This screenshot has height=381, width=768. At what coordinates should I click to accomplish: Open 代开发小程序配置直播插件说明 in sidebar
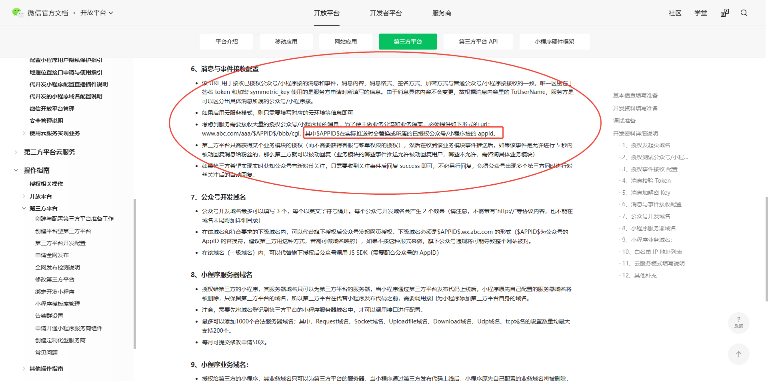point(69,84)
